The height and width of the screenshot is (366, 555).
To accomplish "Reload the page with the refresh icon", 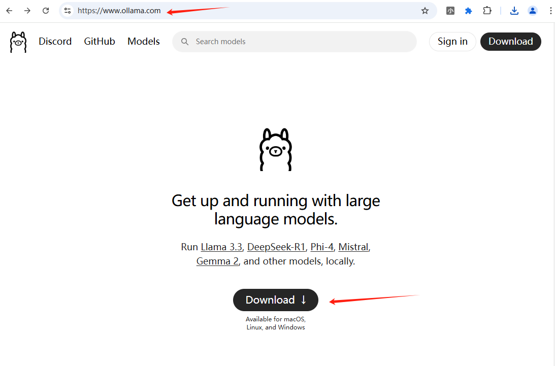I will pos(46,11).
